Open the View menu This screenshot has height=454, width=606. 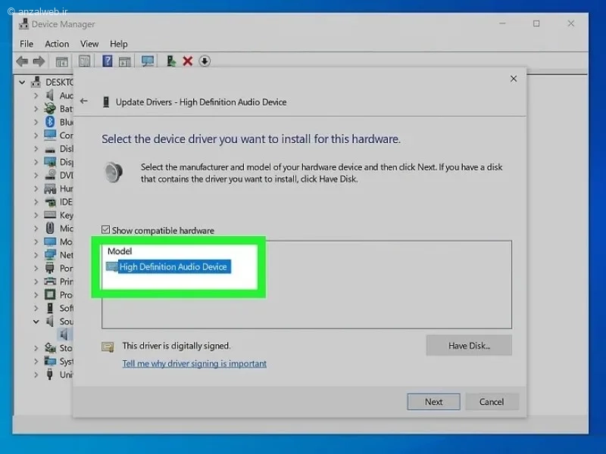pos(89,44)
